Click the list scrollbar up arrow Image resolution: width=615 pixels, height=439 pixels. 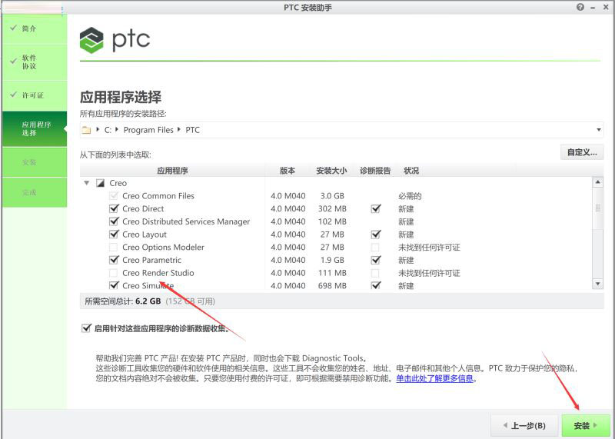598,182
